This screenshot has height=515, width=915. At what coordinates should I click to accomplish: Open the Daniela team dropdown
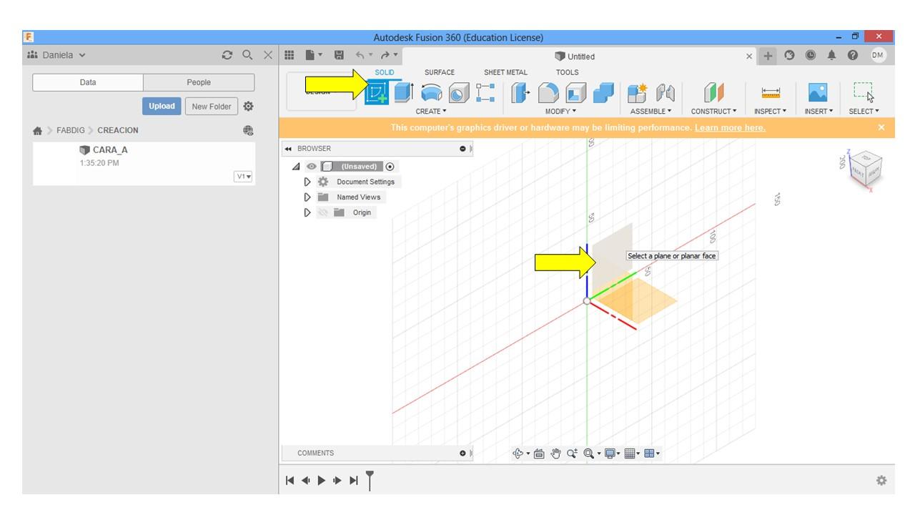pyautogui.click(x=56, y=55)
